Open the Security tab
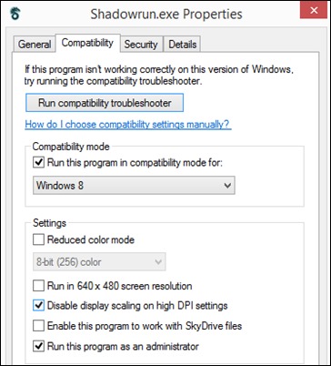Viewport: 331px width, 366px height. click(x=141, y=45)
